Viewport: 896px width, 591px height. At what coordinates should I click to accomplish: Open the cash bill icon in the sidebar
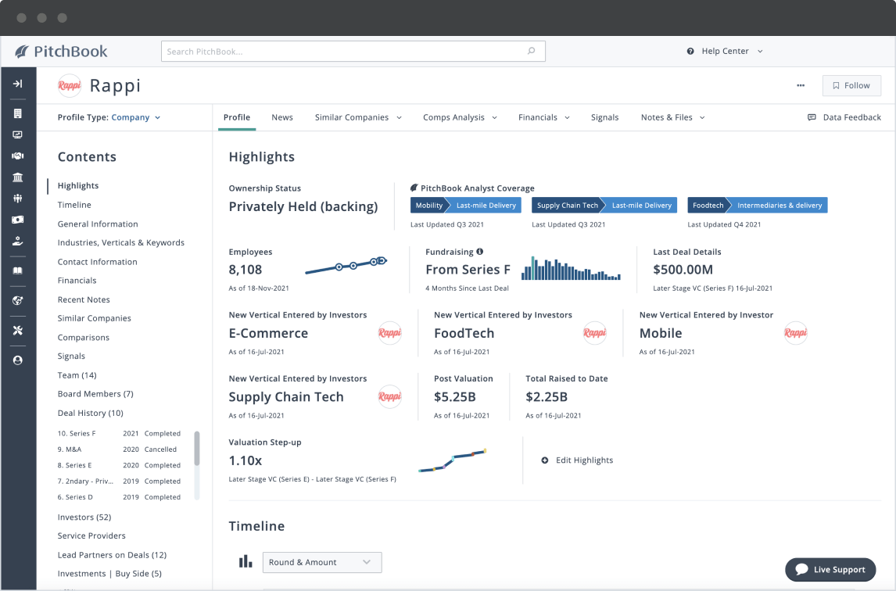coord(18,220)
